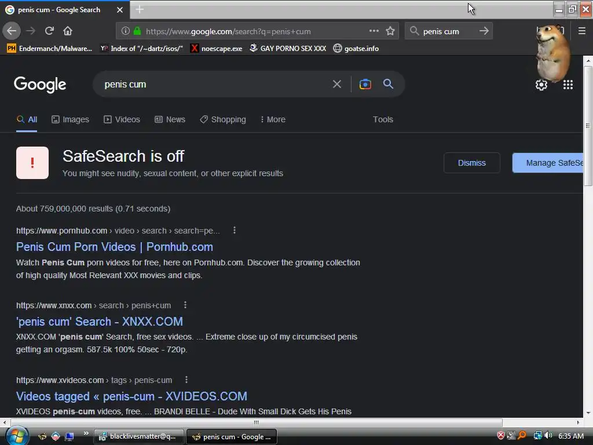Viewport: 593px width, 445px height.
Task: Click the horizontal scrollbar thumb
Action: tap(257, 422)
